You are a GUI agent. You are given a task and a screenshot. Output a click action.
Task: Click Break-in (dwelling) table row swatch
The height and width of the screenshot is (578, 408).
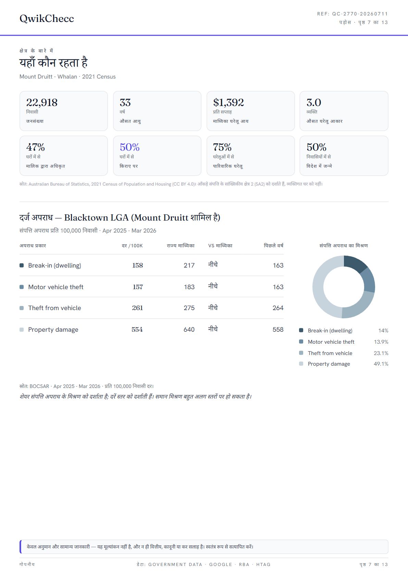coord(22,266)
